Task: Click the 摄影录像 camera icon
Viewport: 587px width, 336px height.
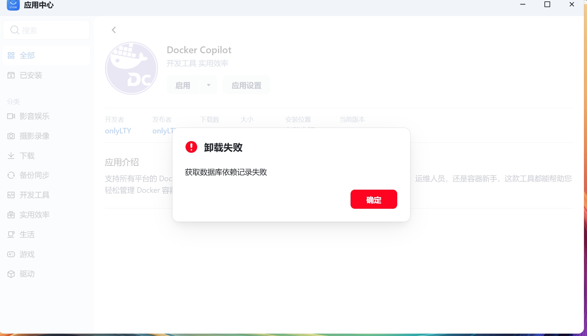Action: (11, 136)
